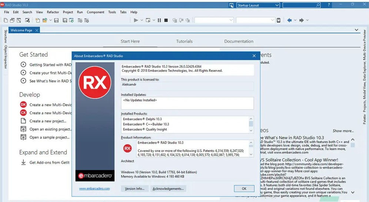Click the question mark help icon
Screen dimensions: 369x202
329,5
